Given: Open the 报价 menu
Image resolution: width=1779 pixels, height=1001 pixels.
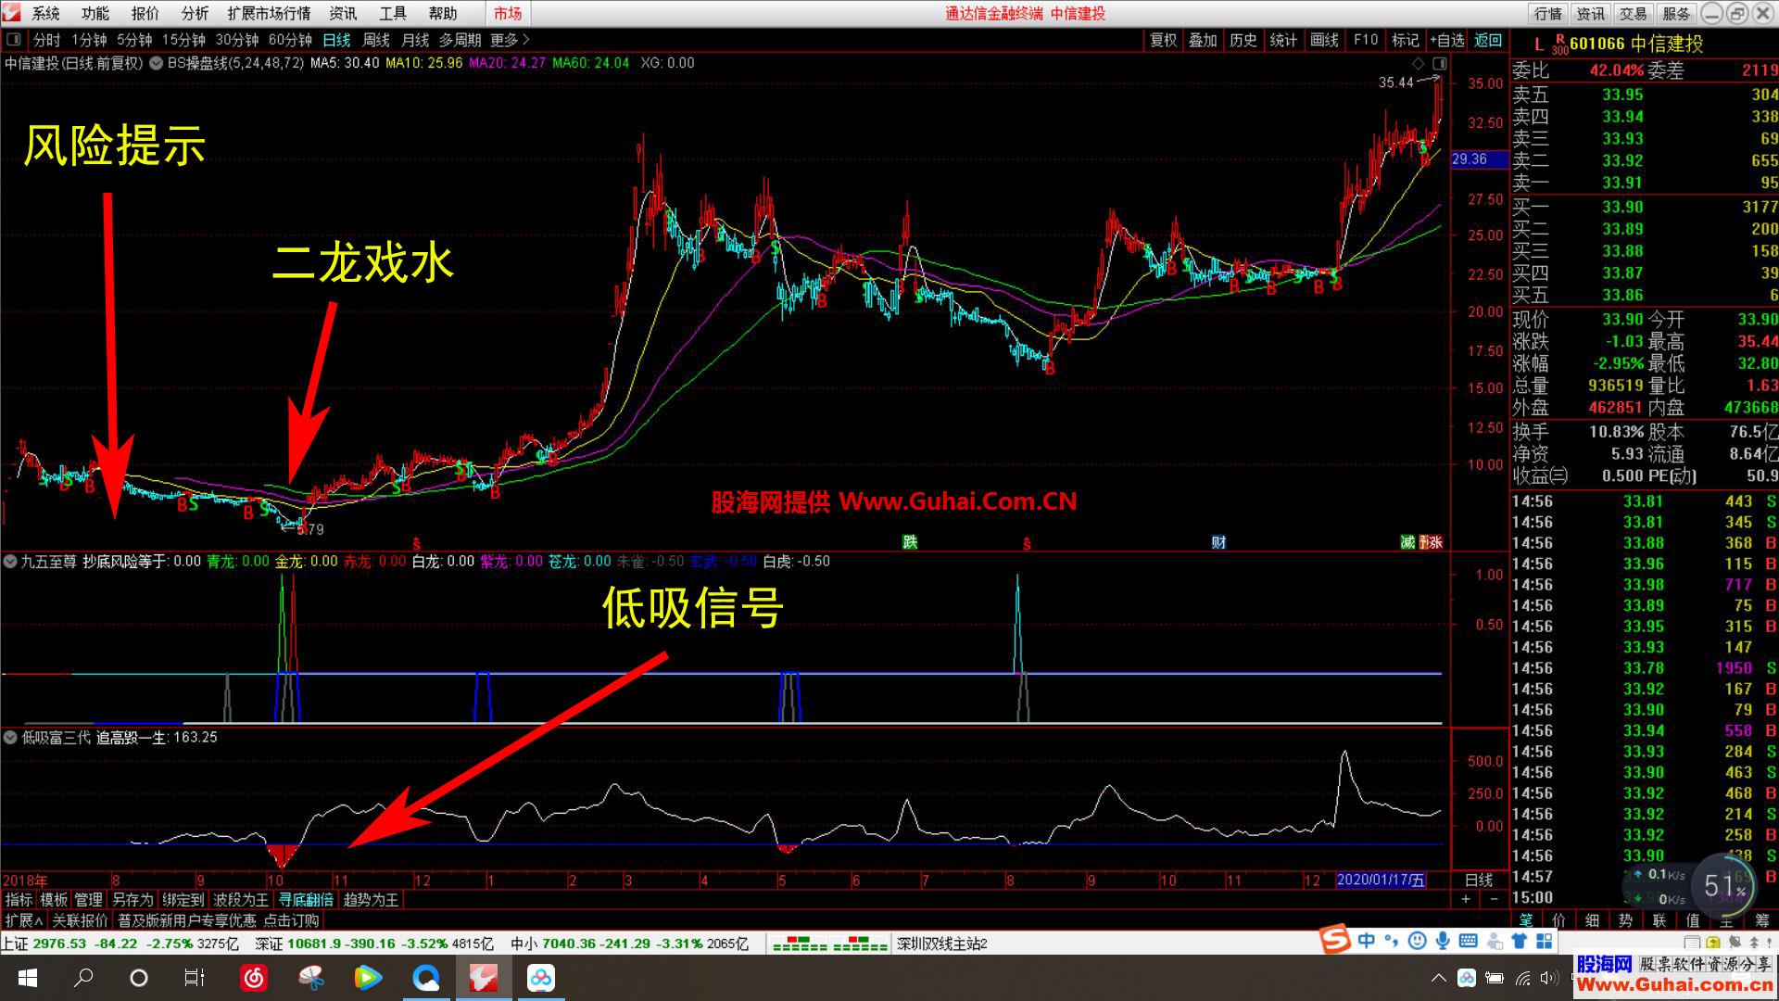Looking at the screenshot, I should [x=145, y=13].
